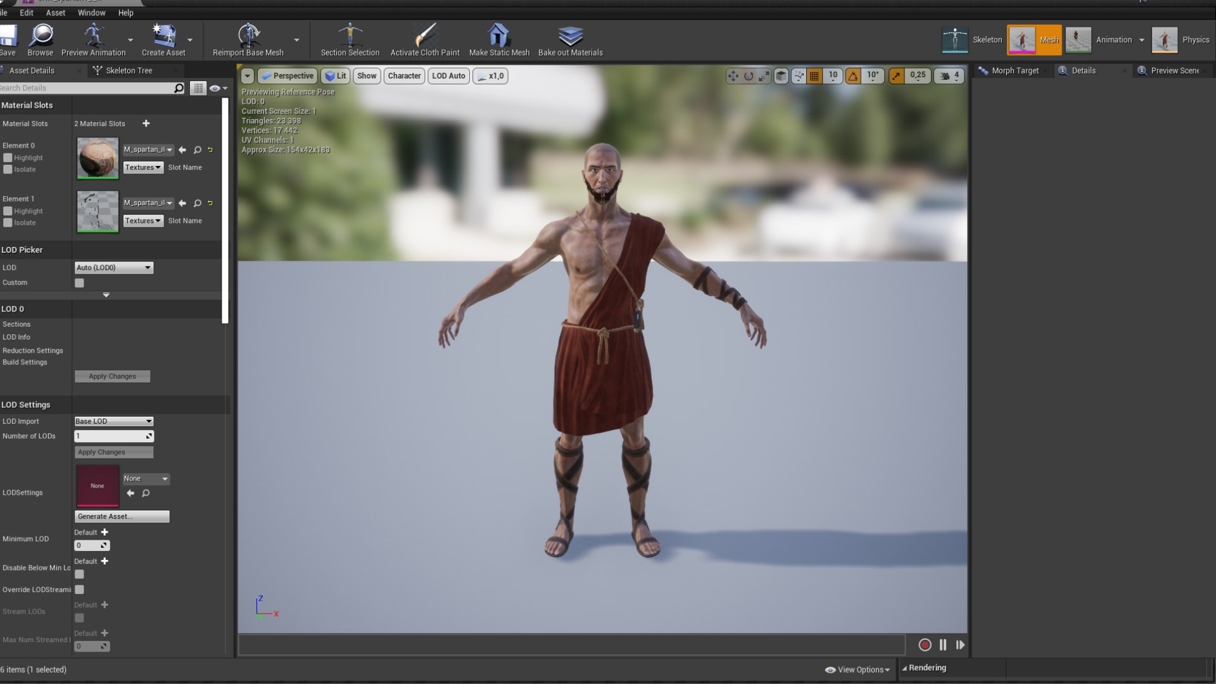Expand the LOD Picker advanced arrow
Viewport: 1216px width, 684px height.
[x=106, y=295]
